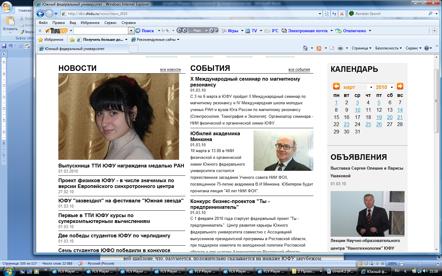Stop page loading with the red X
Image resolution: width=442 pixels, height=276 pixels.
coord(342,13)
